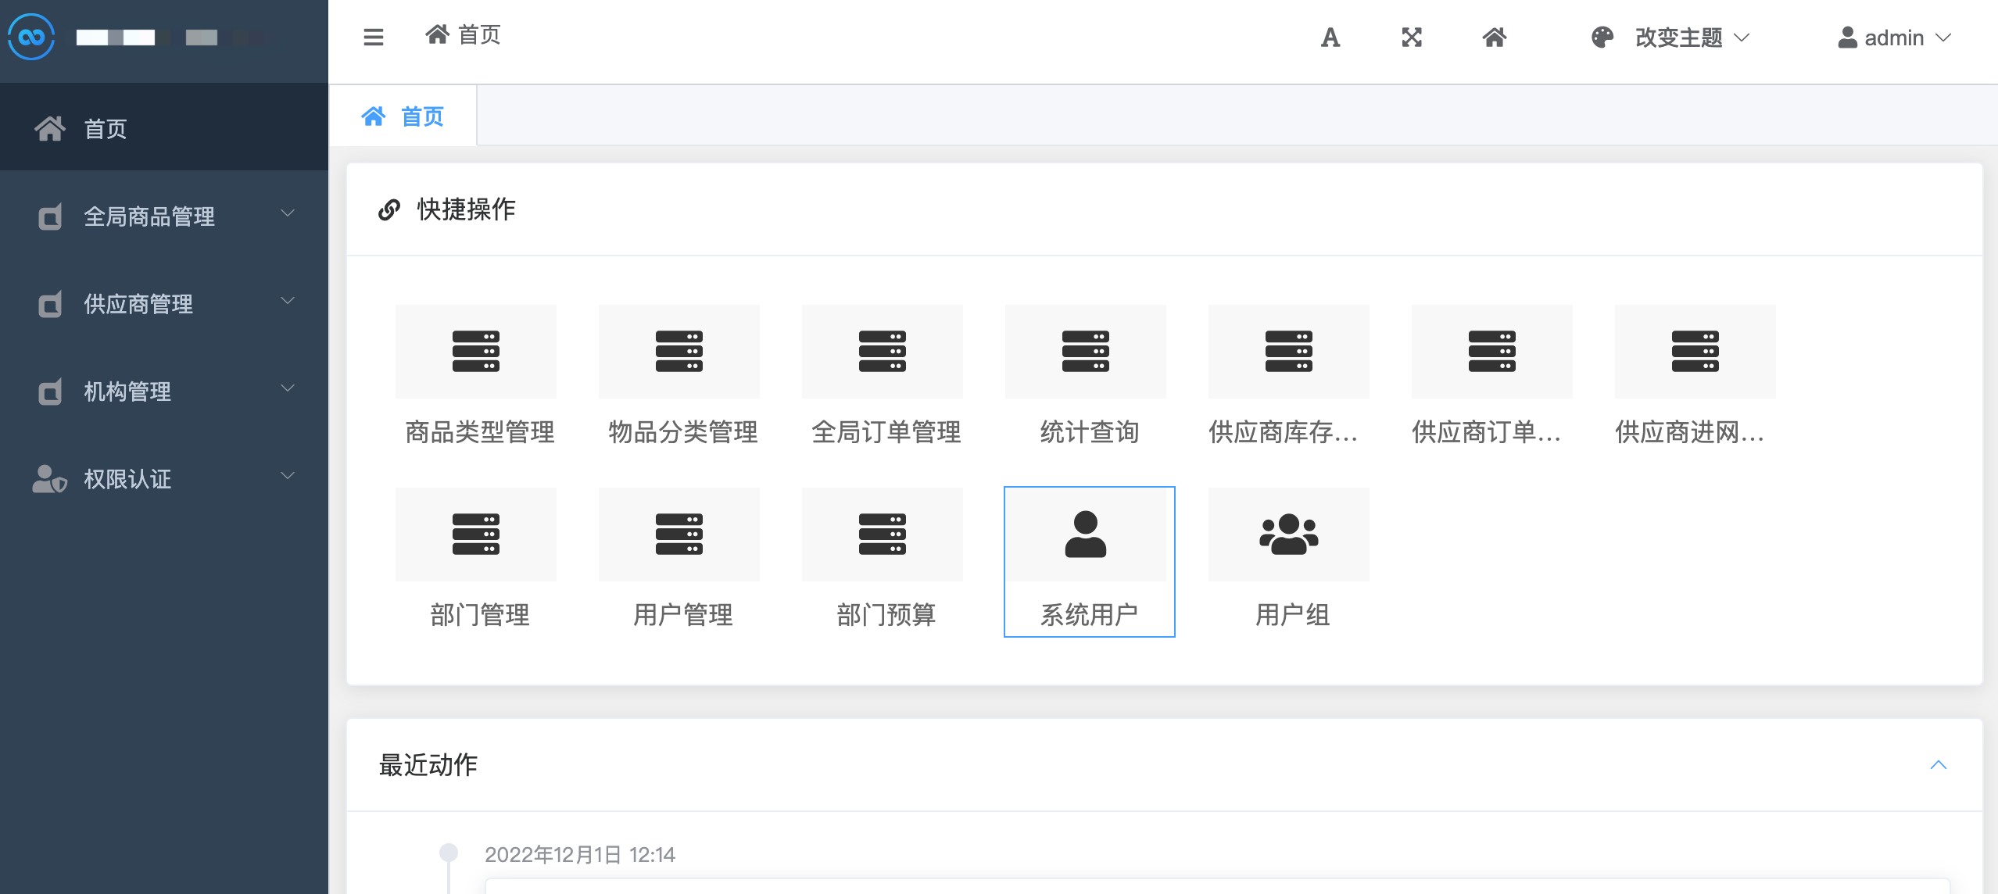Click the 供应商订单 shortcut icon

point(1492,352)
